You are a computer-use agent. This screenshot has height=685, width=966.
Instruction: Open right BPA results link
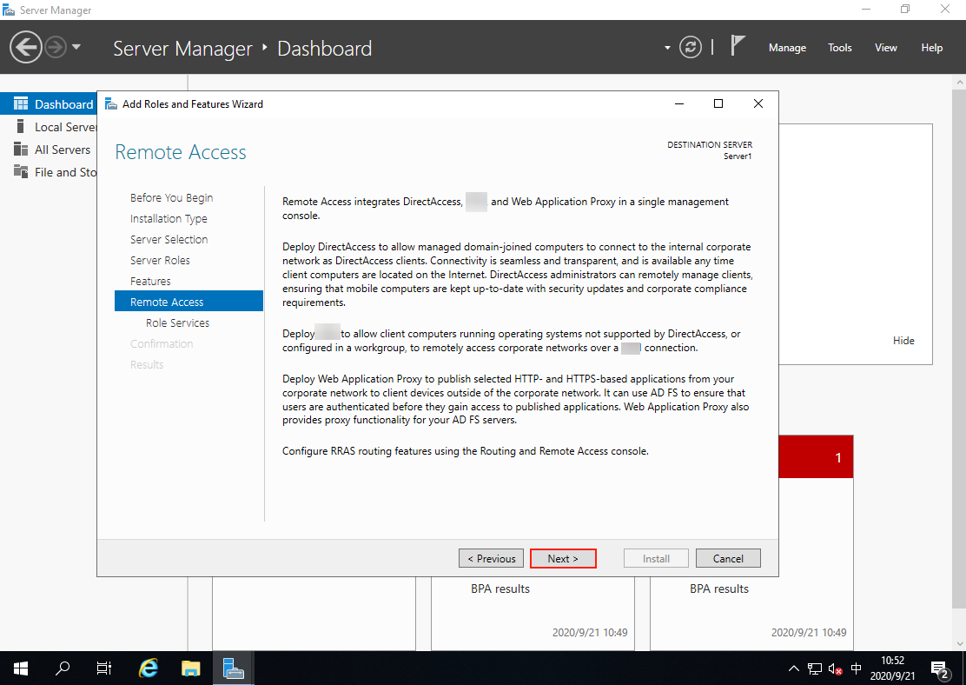click(719, 589)
